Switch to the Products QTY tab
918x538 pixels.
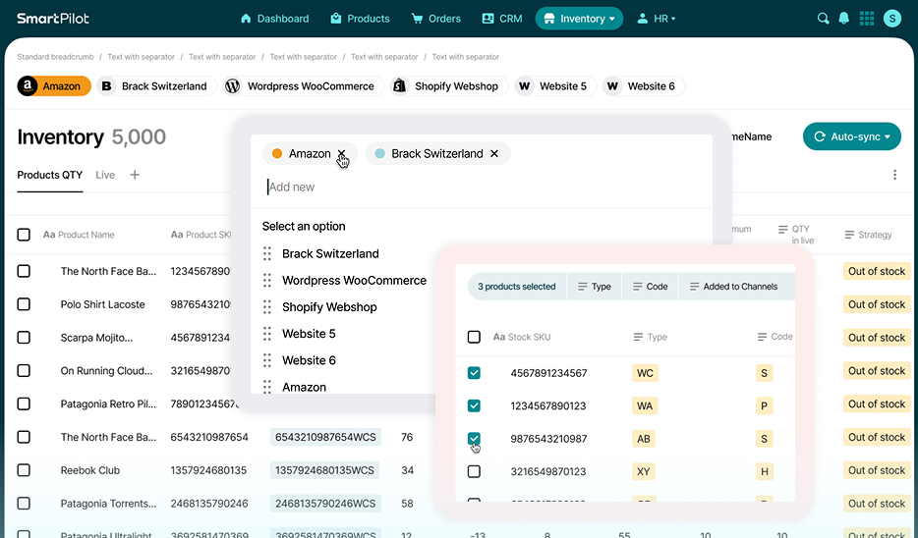point(50,175)
